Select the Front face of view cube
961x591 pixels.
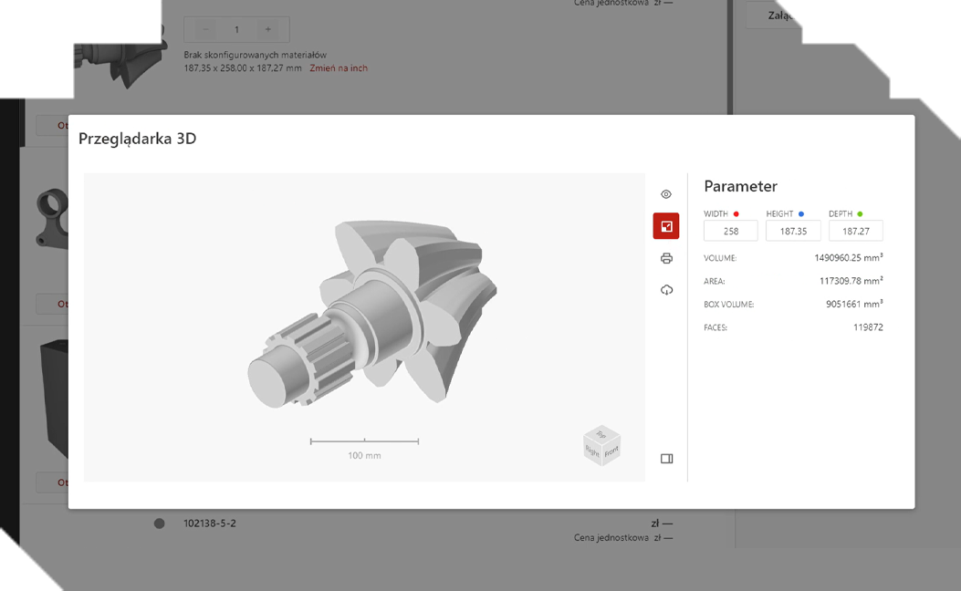(611, 451)
